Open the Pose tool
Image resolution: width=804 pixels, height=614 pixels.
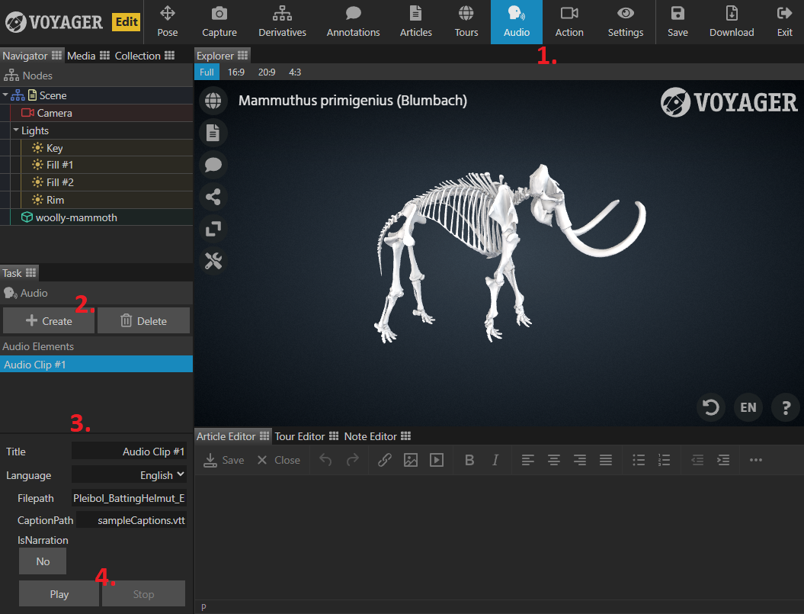167,22
